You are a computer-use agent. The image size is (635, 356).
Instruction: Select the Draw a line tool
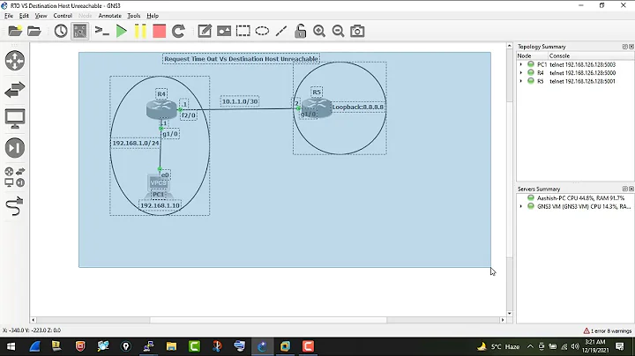pyautogui.click(x=281, y=31)
